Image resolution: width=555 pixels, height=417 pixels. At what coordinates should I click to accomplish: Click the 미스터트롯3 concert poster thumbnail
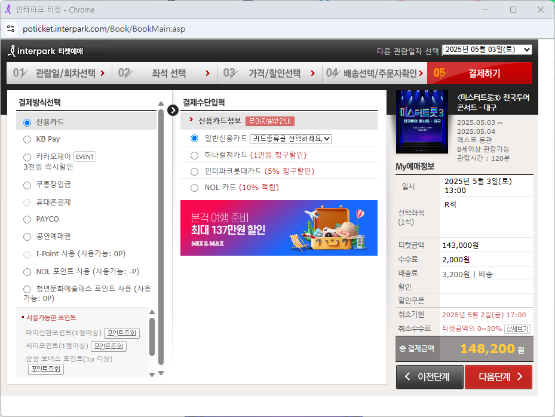pos(422,122)
